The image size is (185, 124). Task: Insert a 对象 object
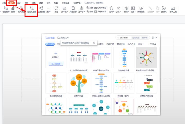pos(90,8)
